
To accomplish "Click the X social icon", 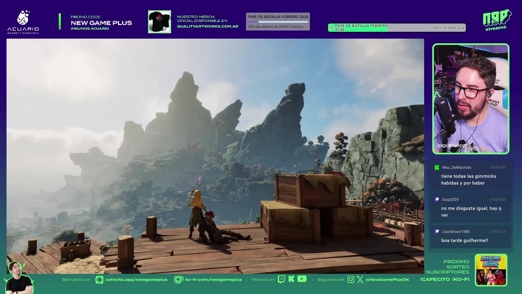I will tap(360, 279).
